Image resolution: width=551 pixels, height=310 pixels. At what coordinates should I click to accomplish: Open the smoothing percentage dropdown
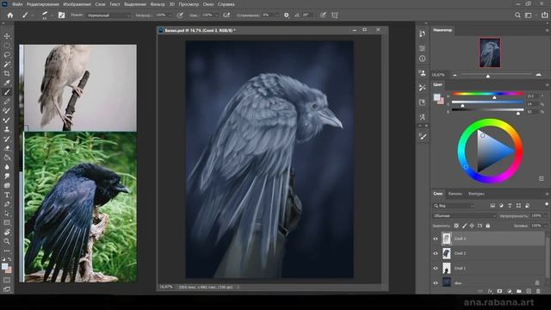click(276, 15)
